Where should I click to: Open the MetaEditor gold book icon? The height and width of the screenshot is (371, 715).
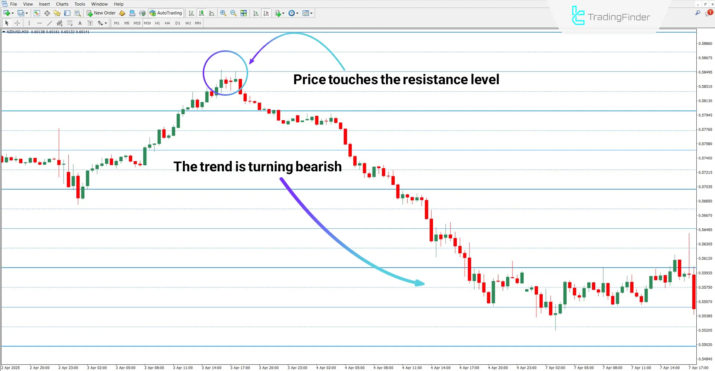(122, 13)
